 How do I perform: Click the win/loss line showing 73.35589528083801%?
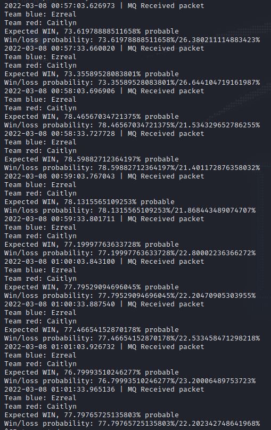tap(132, 83)
